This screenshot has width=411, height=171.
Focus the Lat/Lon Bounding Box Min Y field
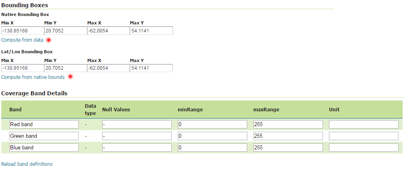(x=66, y=68)
